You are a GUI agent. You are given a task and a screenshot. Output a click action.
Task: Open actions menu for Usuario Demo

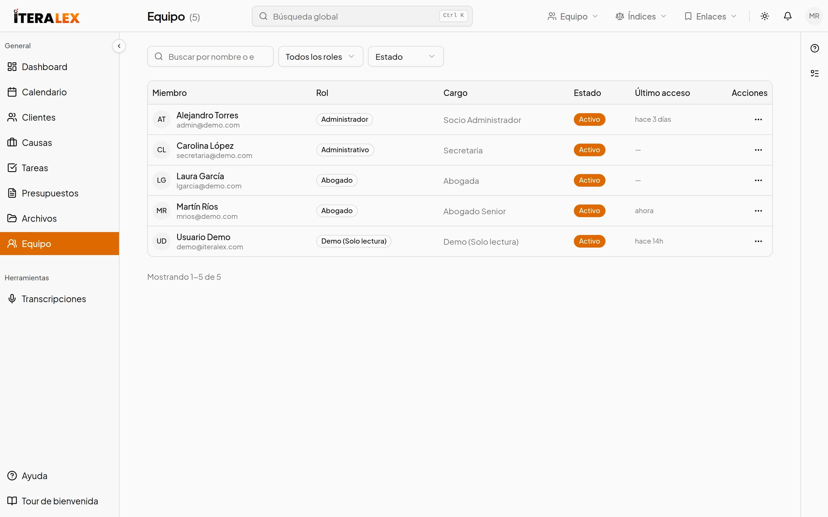coord(758,241)
